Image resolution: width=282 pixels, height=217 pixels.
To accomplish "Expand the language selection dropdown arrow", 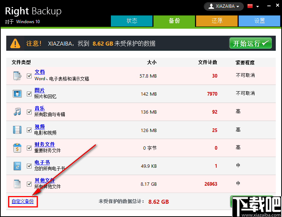I will click(257, 7).
